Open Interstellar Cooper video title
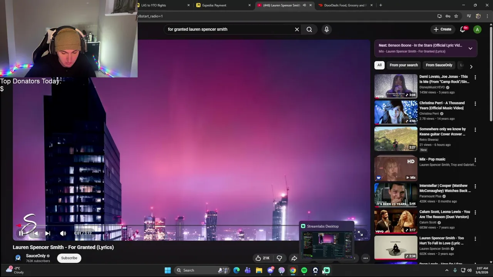 point(445,188)
